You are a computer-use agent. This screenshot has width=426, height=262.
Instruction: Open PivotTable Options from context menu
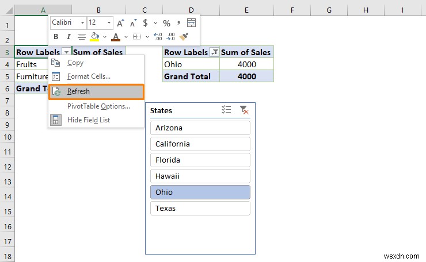click(98, 106)
